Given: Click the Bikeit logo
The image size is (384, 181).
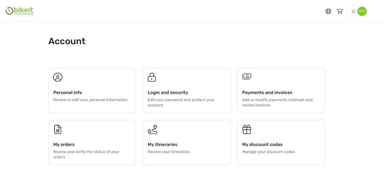Looking at the screenshot, I should click(19, 11).
